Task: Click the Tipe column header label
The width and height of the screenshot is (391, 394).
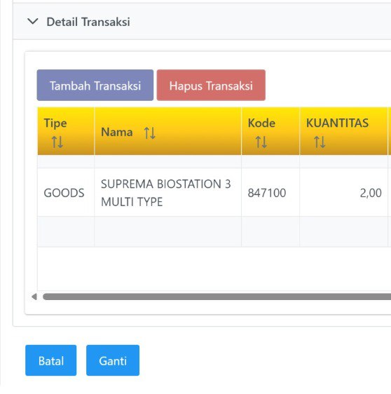Action: [x=55, y=123]
